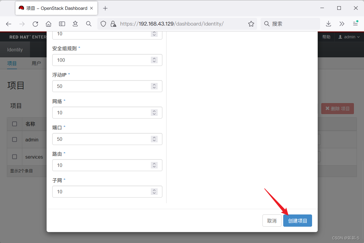Show more toolbar tools via the overflow chevron

click(342, 24)
